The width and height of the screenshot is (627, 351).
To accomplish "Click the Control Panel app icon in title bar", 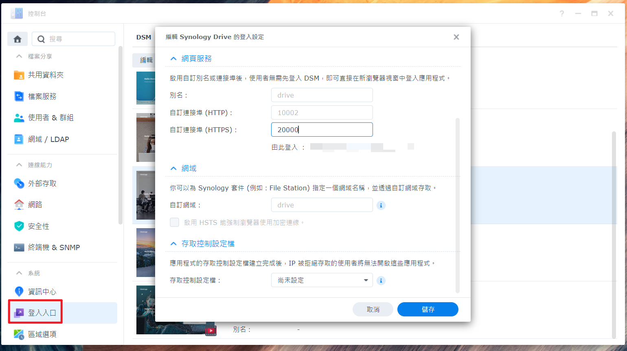I will point(17,13).
